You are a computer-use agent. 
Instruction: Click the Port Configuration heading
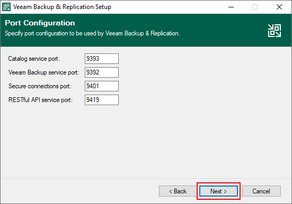(x=40, y=23)
